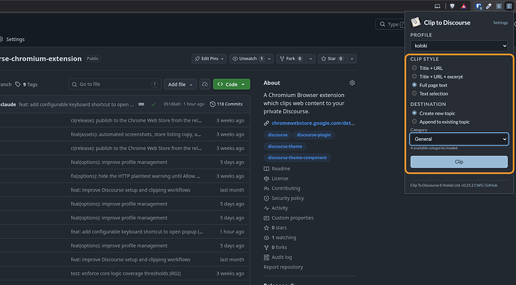
Task: Click the Security policy shield icon
Action: 266,198
